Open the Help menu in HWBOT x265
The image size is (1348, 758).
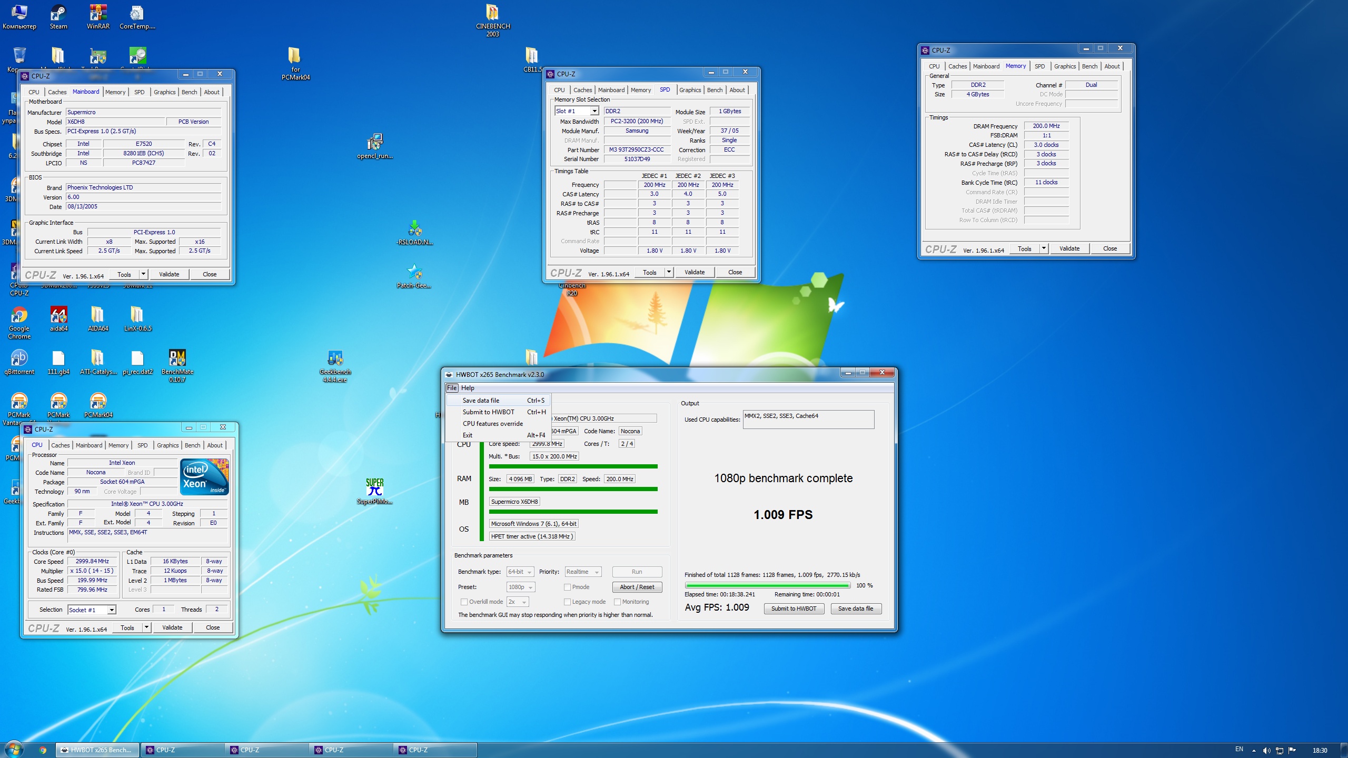(x=468, y=388)
